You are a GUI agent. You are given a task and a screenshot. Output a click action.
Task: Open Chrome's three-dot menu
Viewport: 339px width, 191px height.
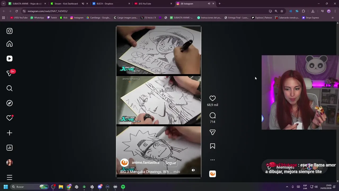pos(335,11)
